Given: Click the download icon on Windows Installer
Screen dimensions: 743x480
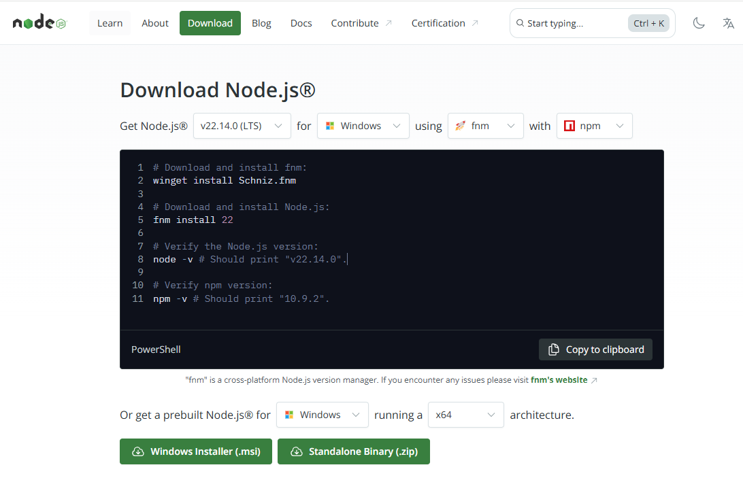Looking at the screenshot, I should coord(137,451).
